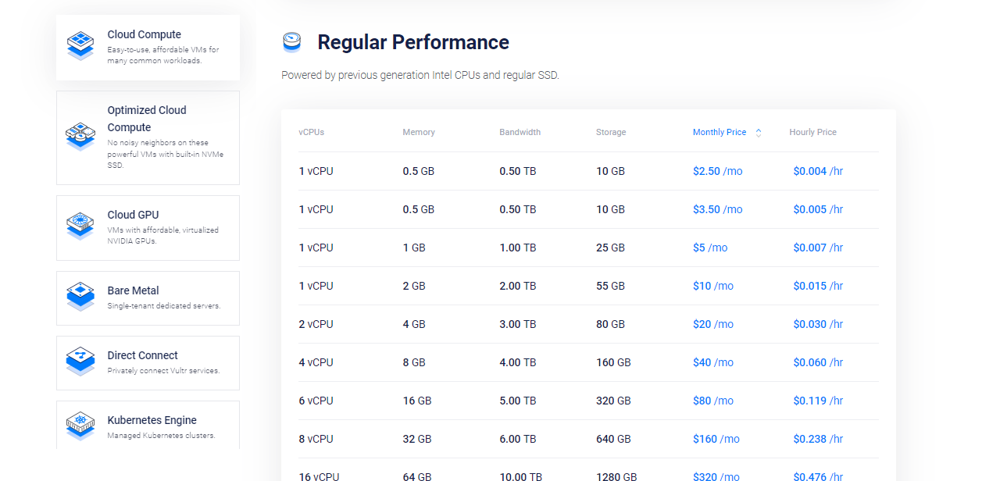Click the 8 GB memory cell
The width and height of the screenshot is (1000, 481).
pyautogui.click(x=414, y=362)
